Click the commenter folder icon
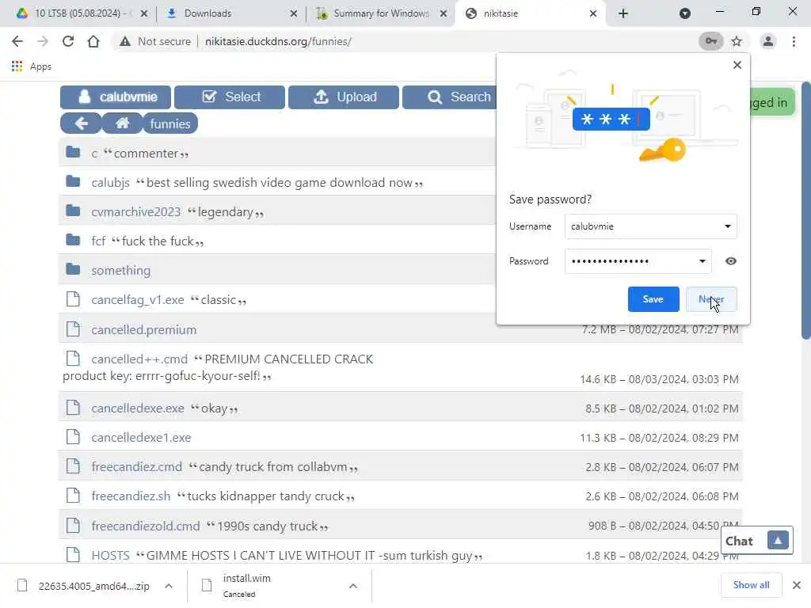The width and height of the screenshot is (811, 608). tap(73, 152)
